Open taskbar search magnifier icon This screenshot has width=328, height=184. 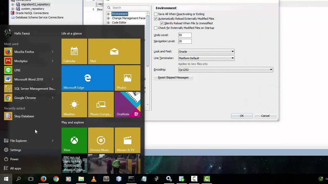18,179
